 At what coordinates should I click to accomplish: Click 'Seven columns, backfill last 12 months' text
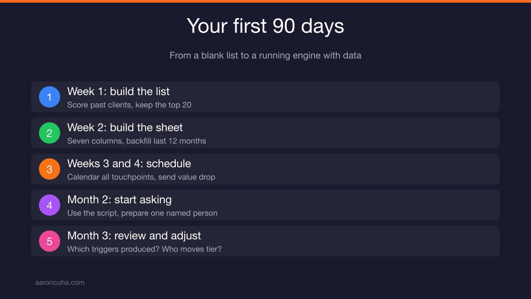137,141
